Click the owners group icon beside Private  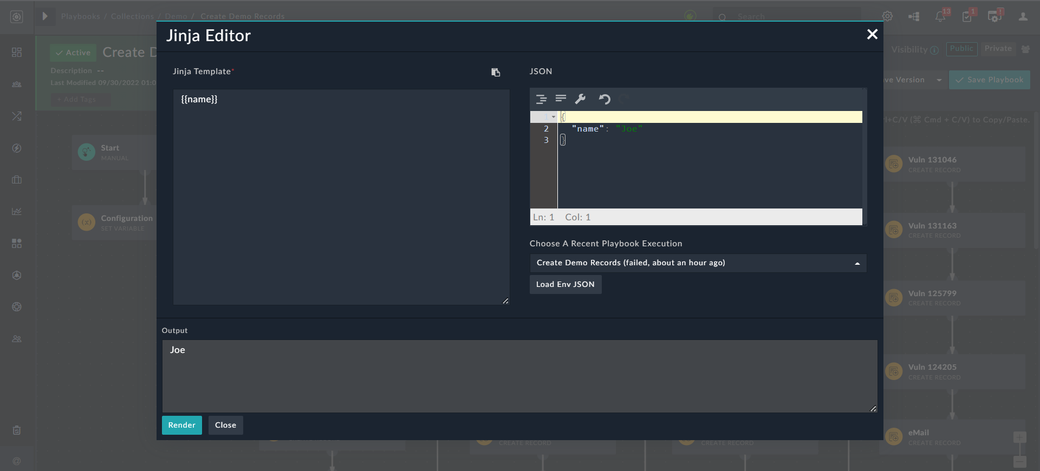[1025, 49]
